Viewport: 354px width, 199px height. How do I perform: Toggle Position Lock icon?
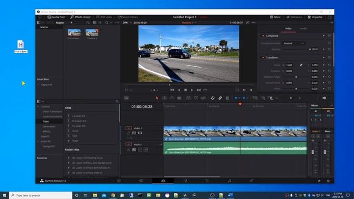227,98
